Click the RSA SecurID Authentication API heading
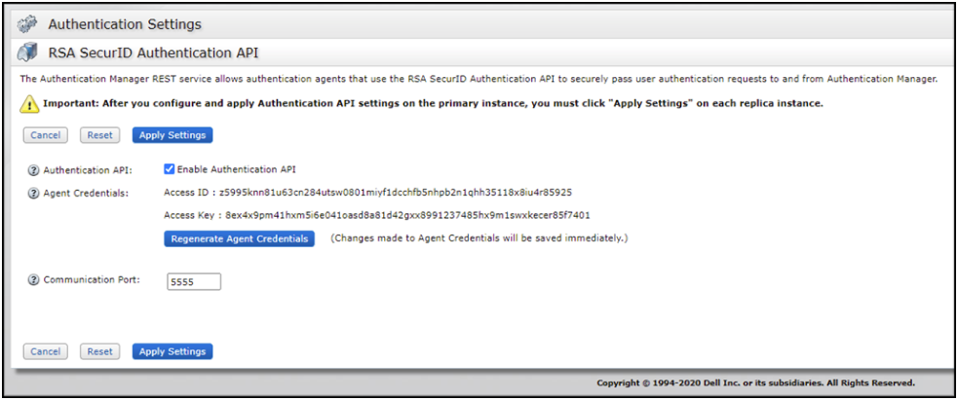The width and height of the screenshot is (958, 400). pos(153,53)
